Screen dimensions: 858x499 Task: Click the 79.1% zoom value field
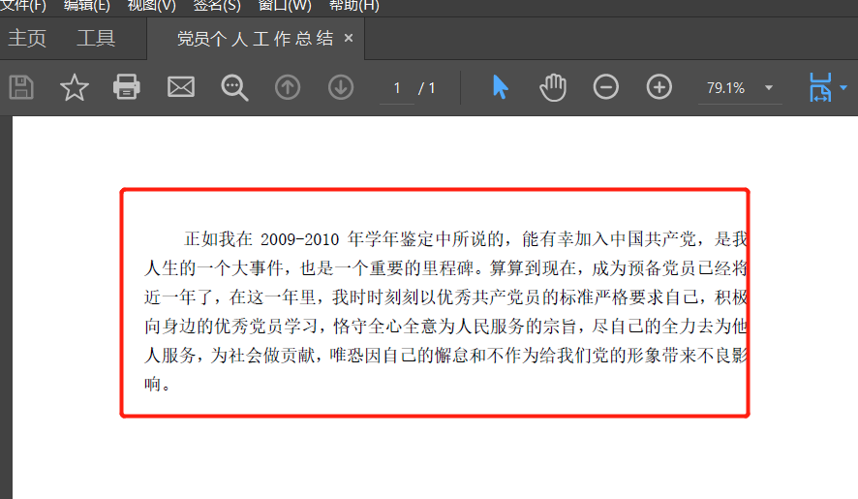[725, 88]
